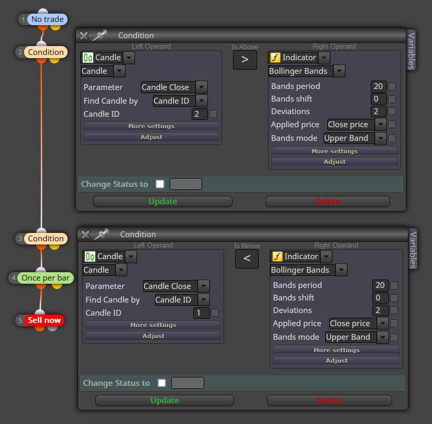Image resolution: width=432 pixels, height=424 pixels.
Task: Click Adjust in lower Left Operand
Action: [x=153, y=336]
